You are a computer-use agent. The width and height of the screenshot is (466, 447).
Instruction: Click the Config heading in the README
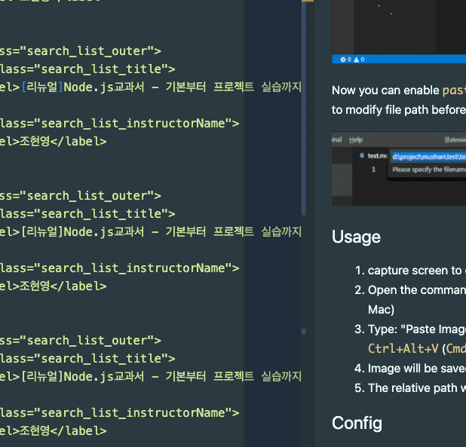(357, 423)
